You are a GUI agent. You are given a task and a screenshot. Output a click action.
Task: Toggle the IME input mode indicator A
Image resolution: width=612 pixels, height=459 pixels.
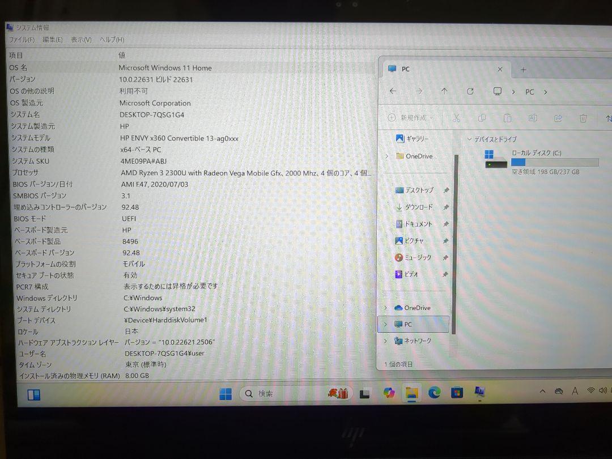pyautogui.click(x=575, y=390)
